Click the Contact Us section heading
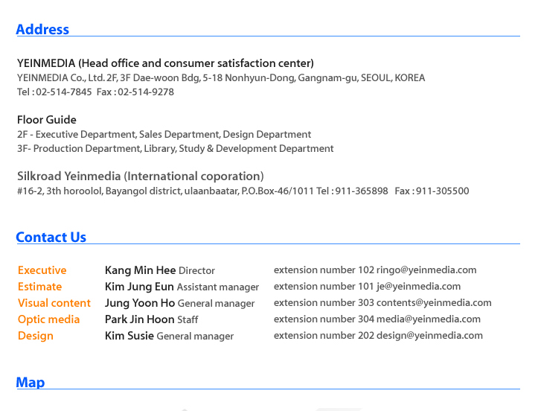This screenshot has width=541, height=411. [x=51, y=238]
